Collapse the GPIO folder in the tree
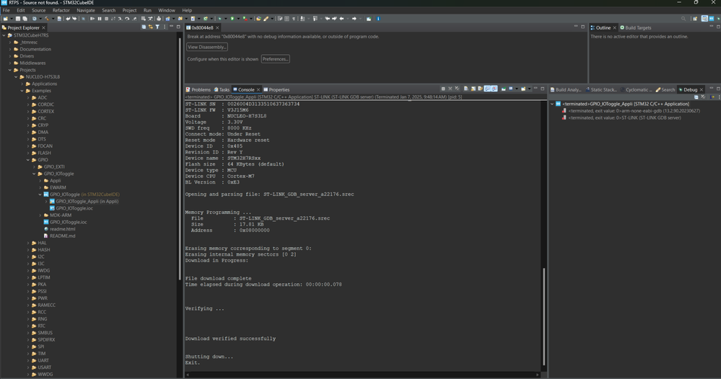This screenshot has height=379, width=721. coord(28,160)
